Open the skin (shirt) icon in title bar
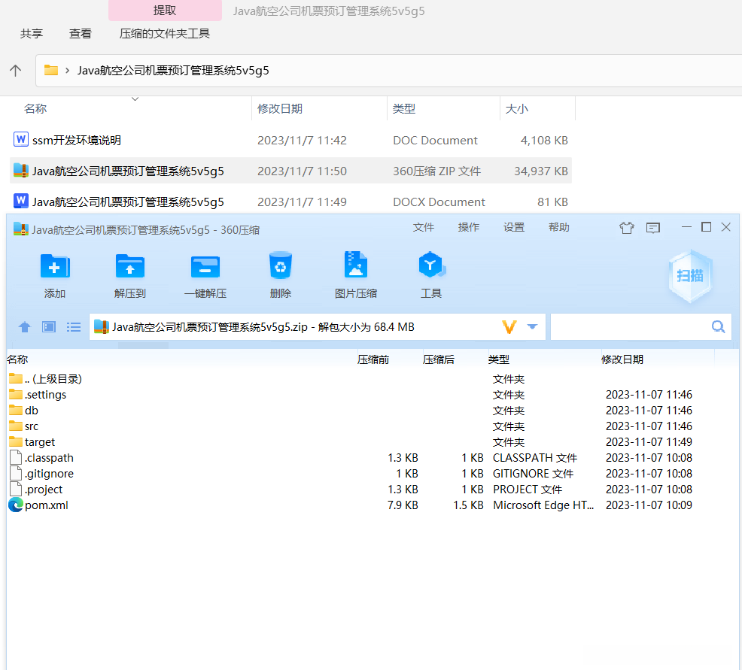This screenshot has height=670, width=742. click(627, 228)
